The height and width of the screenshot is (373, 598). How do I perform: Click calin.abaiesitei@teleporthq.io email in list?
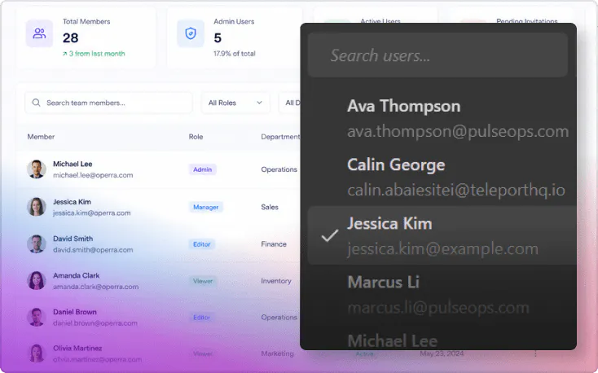coord(456,190)
